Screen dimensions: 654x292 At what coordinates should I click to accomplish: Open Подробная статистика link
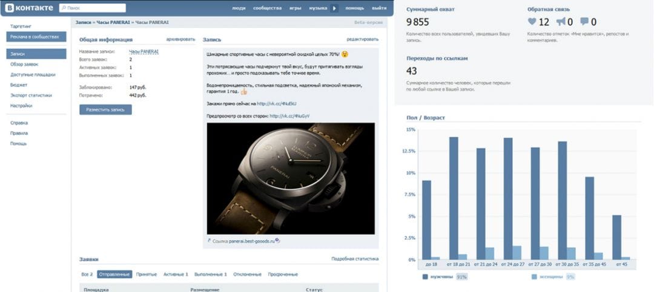(x=355, y=259)
